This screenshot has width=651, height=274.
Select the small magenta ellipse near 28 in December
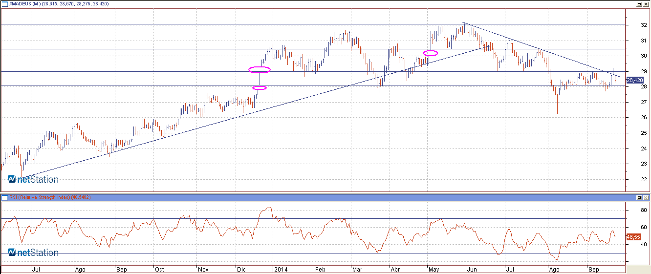click(260, 88)
